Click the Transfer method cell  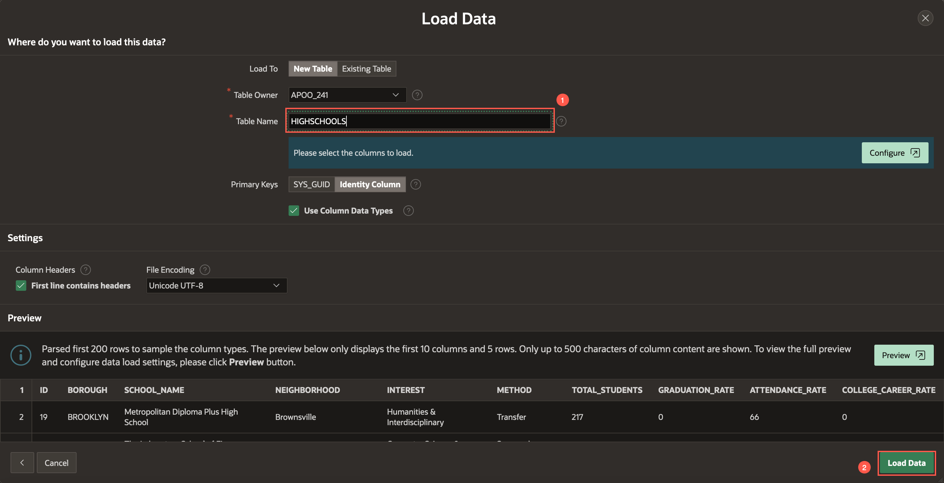(511, 417)
